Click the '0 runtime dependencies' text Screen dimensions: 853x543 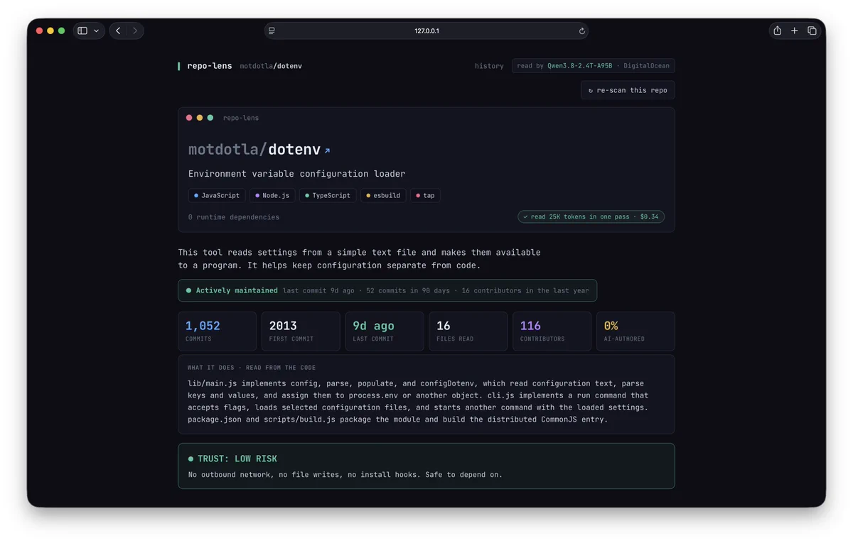(x=234, y=217)
